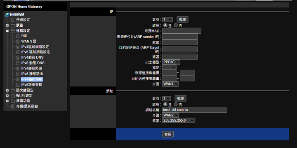The width and height of the screenshot is (297, 148).
Task: Open the 網址 section 索引 dropdown
Action: tap(167, 99)
